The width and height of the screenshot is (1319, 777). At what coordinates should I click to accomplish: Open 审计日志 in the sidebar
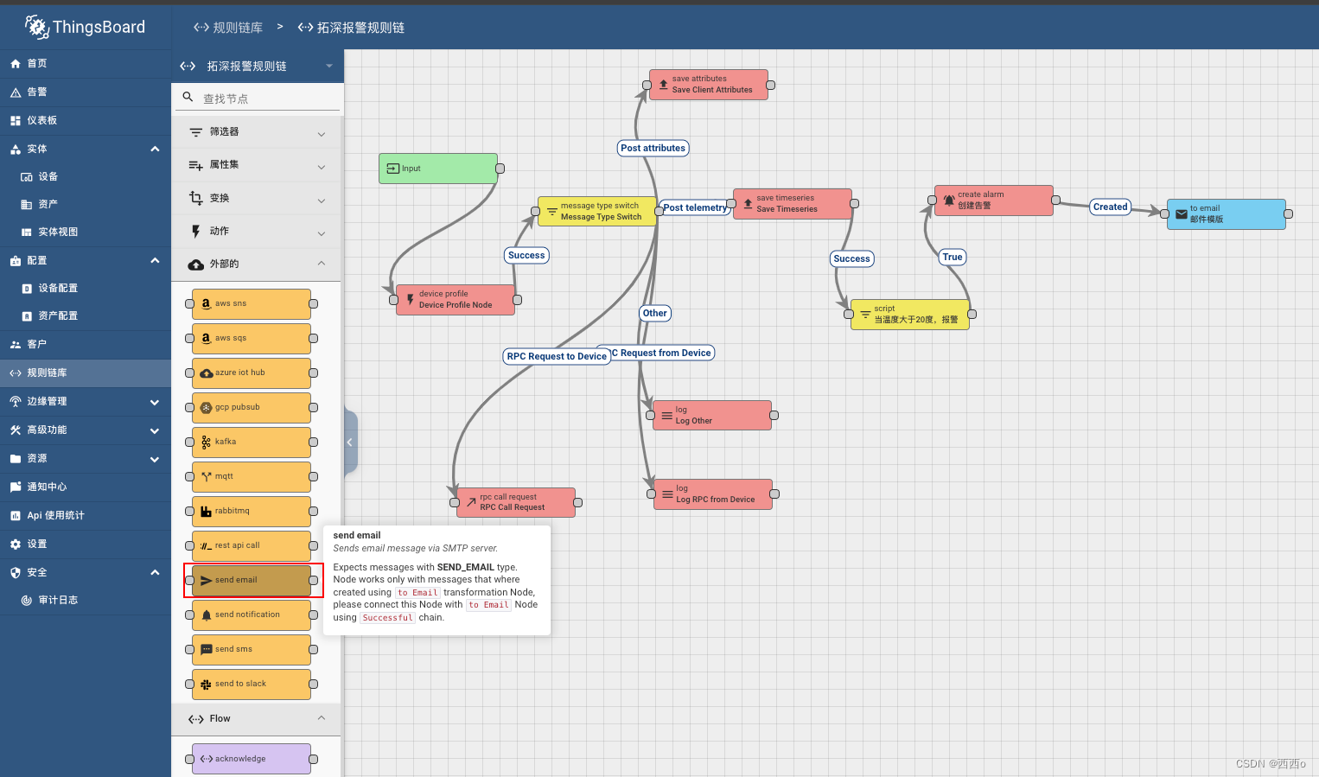click(x=57, y=600)
